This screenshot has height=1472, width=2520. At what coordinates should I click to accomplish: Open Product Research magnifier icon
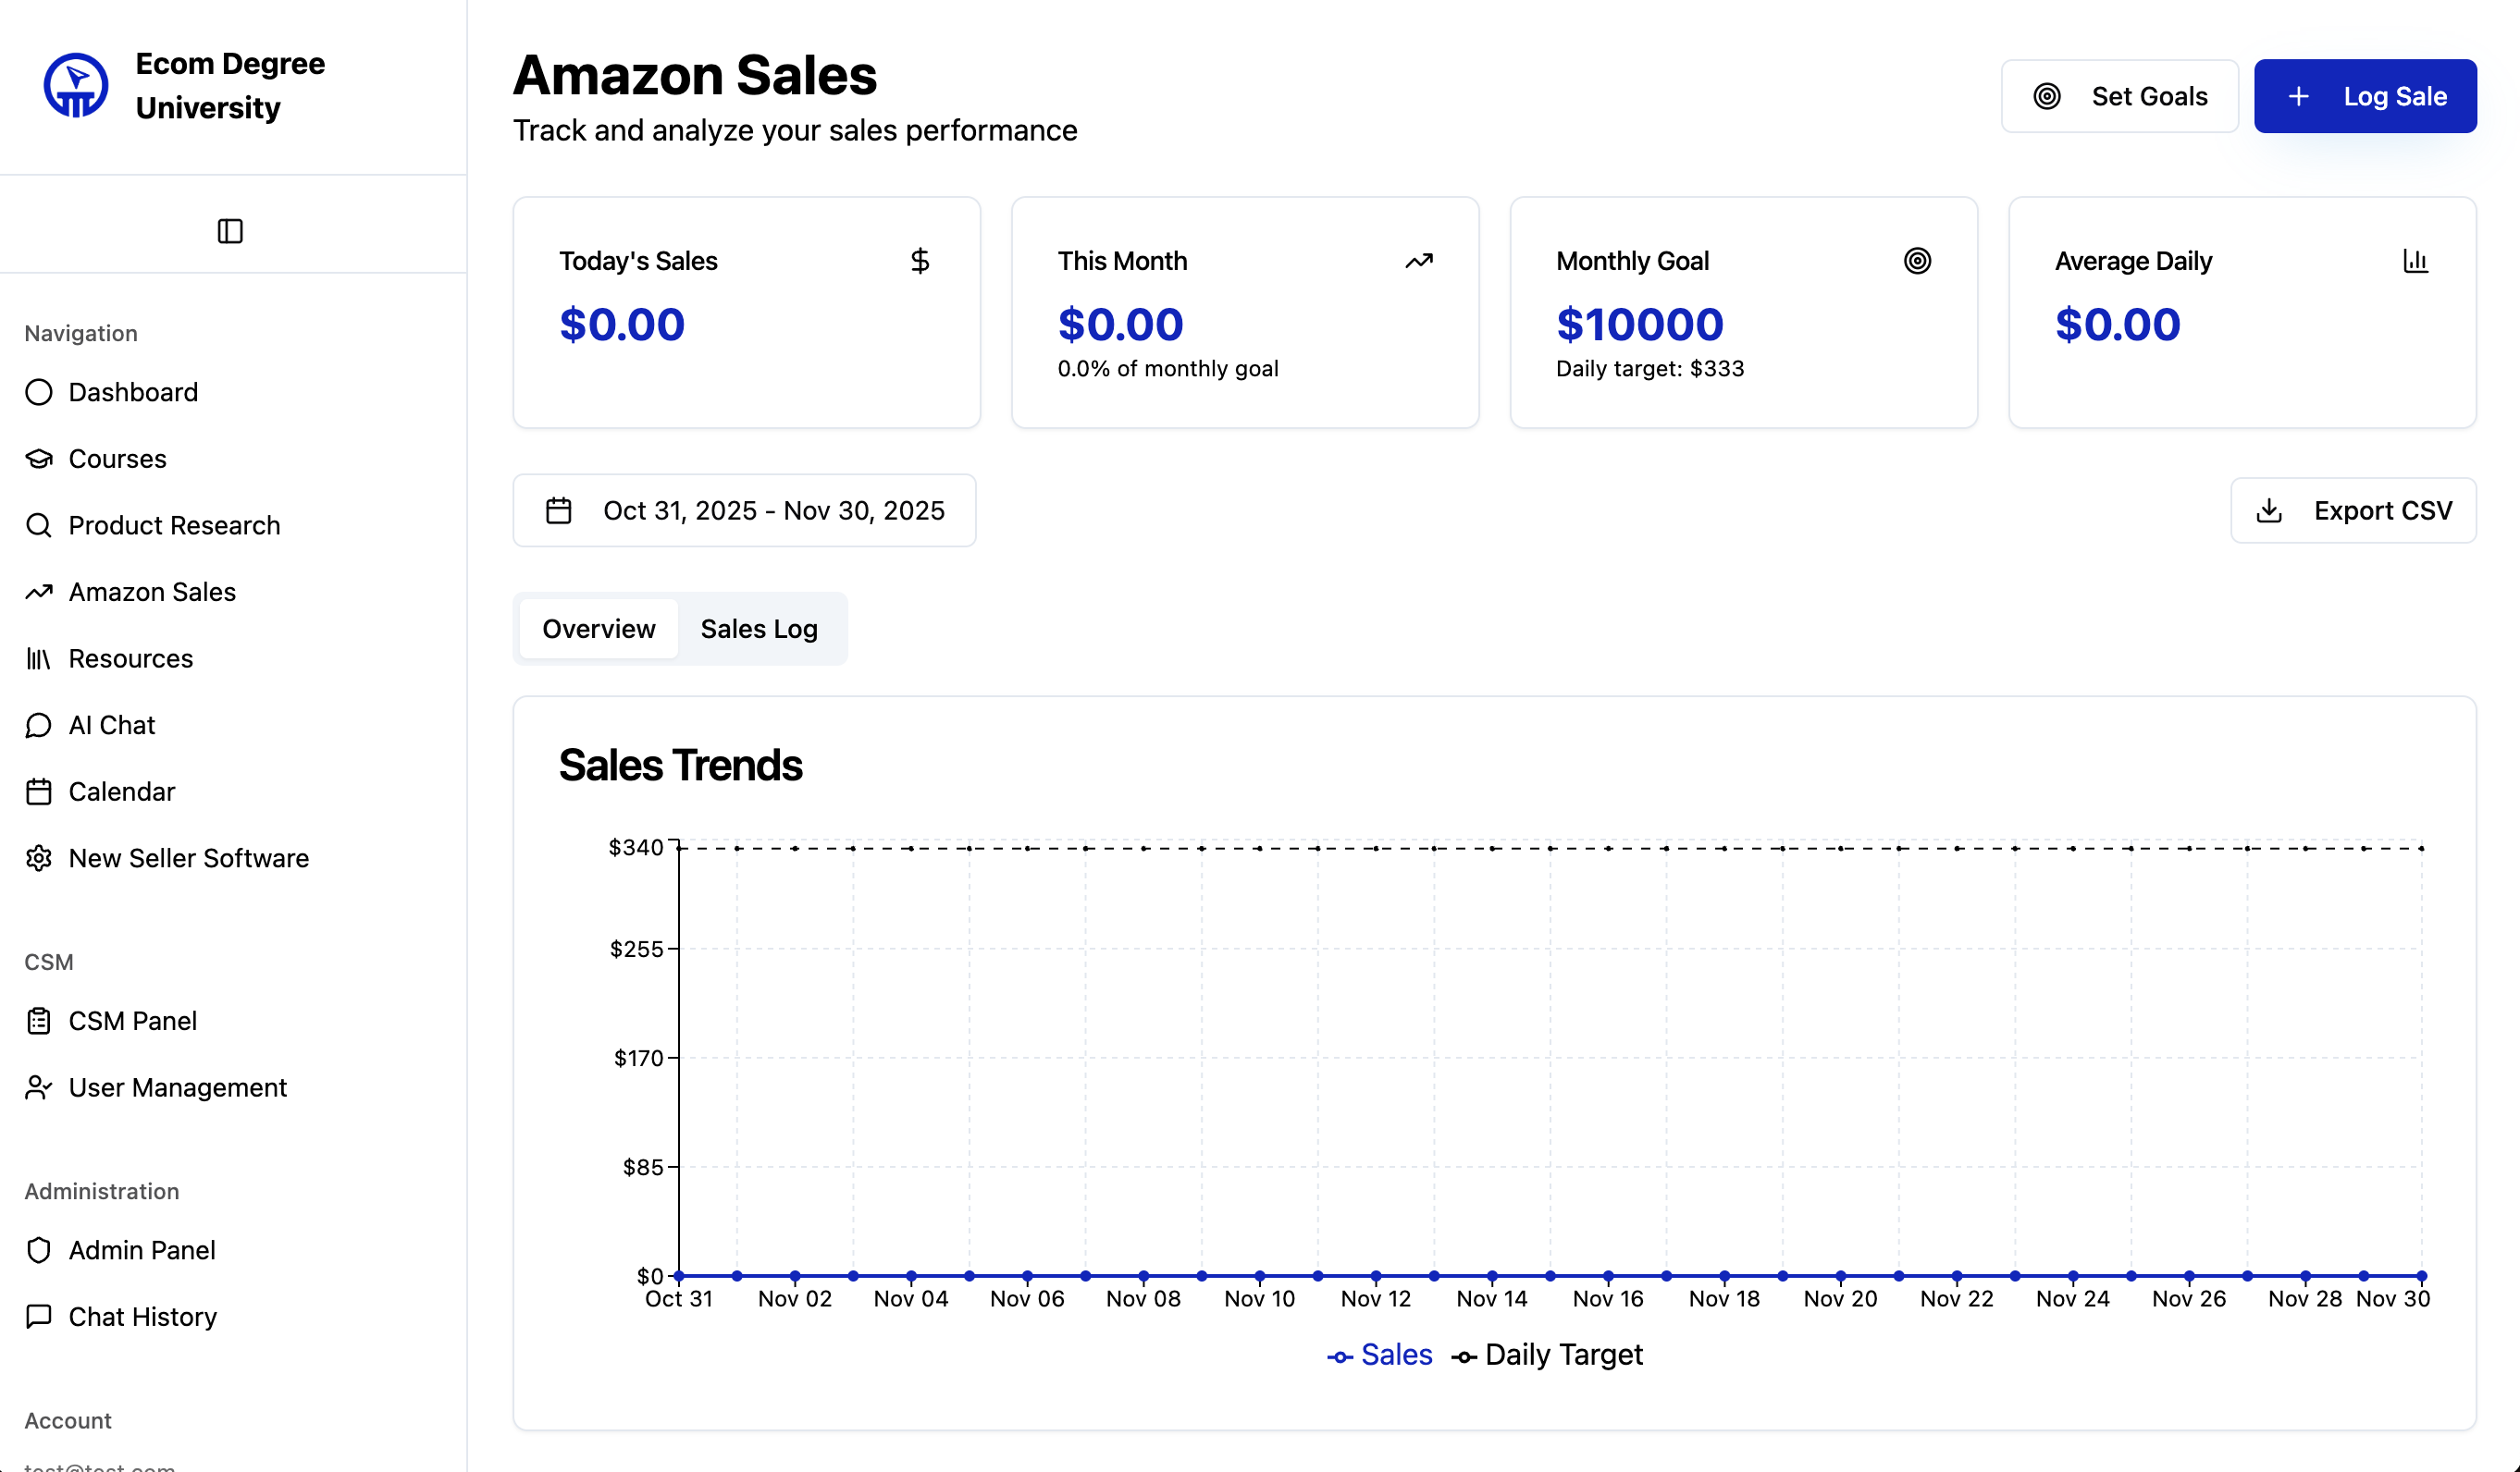point(39,525)
